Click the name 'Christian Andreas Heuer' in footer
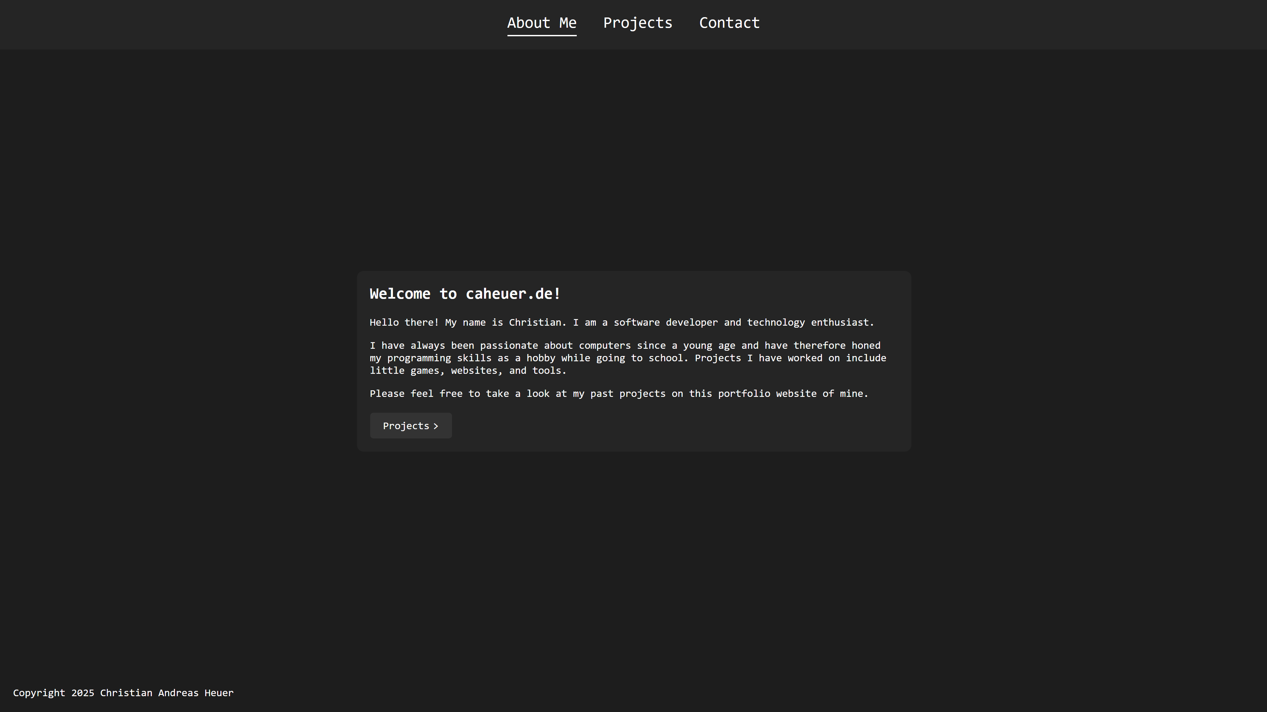Image resolution: width=1267 pixels, height=712 pixels. point(167,693)
